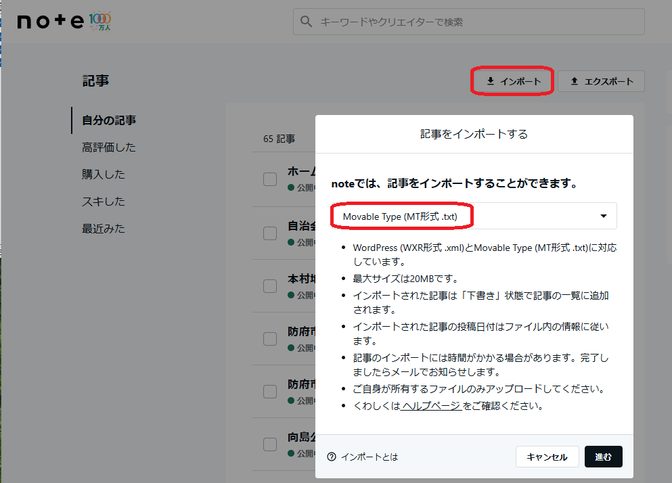Click the インポート button

click(x=514, y=81)
